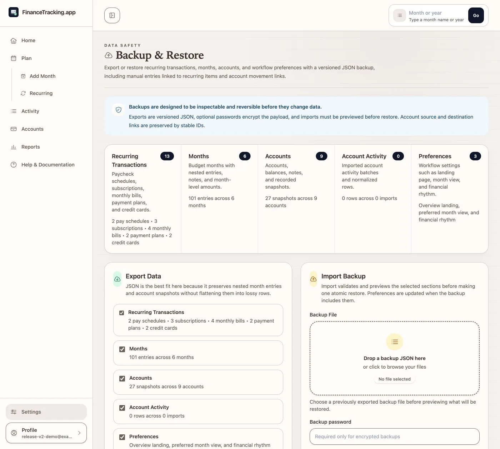This screenshot has width=500, height=449.
Task: Click the Preferences count badge 3
Action: tap(475, 156)
